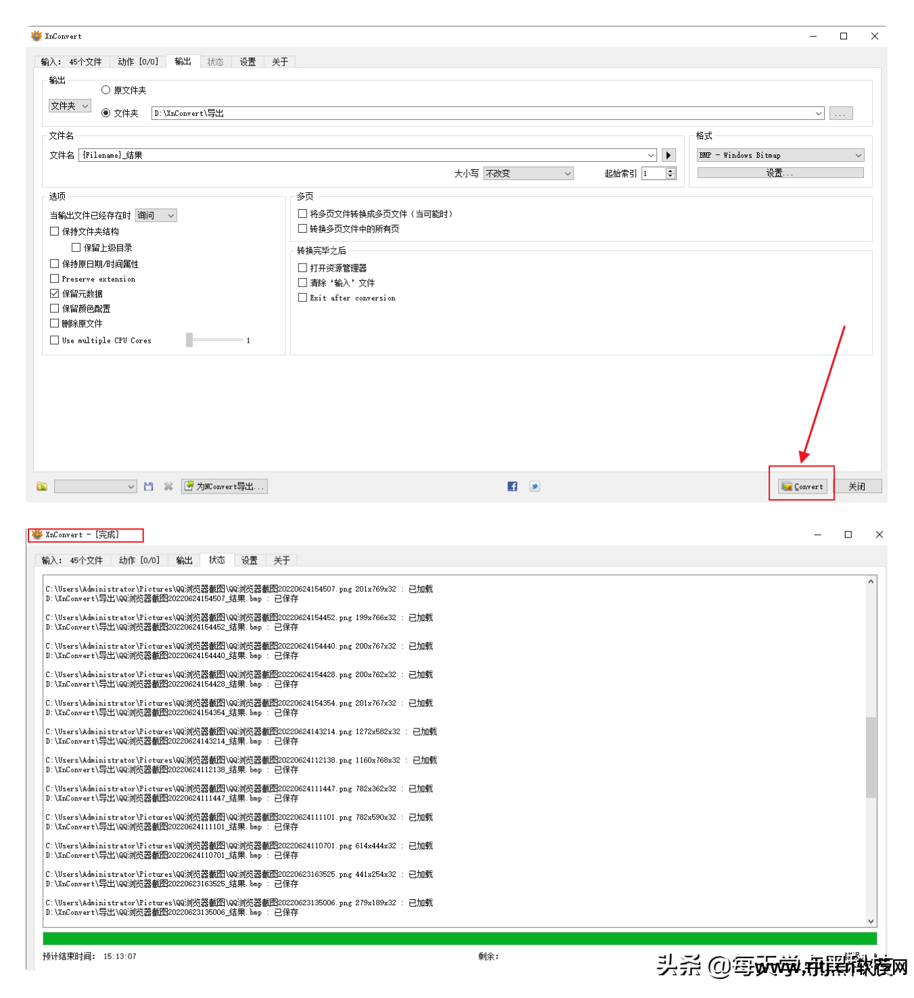Click log line for 20220623163525.png 441x254x32
Image resolution: width=914 pixels, height=998 pixels.
coord(239,874)
